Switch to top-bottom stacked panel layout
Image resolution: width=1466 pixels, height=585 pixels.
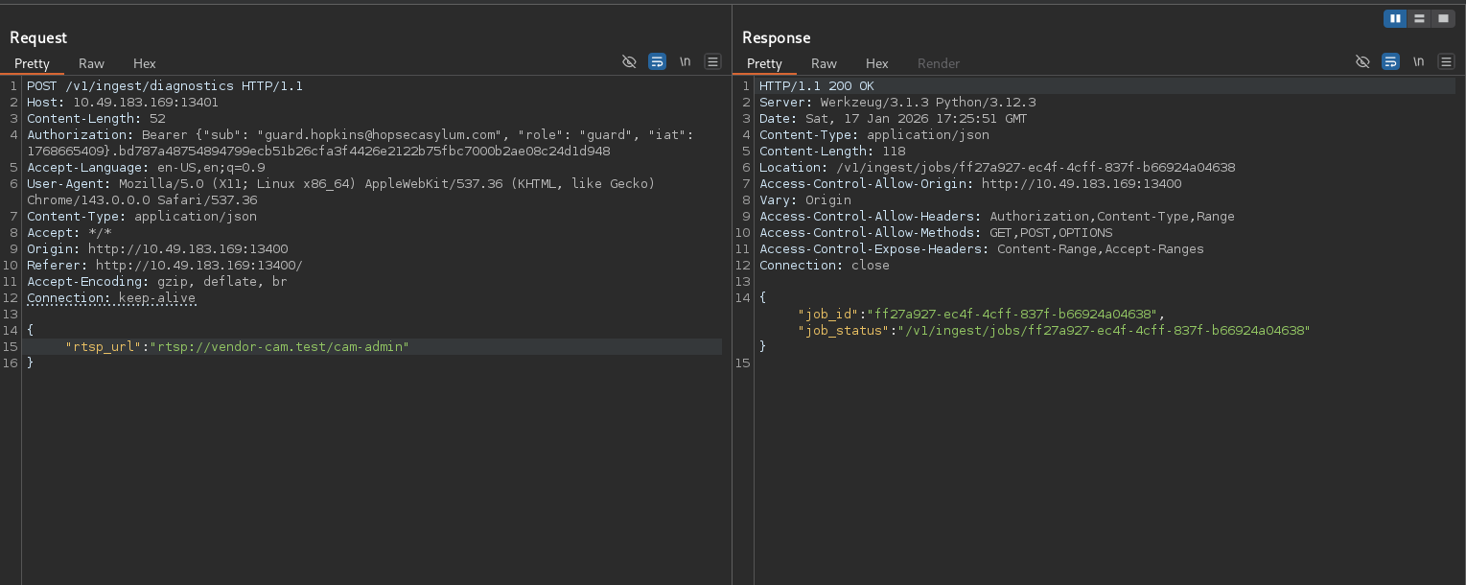tap(1419, 18)
